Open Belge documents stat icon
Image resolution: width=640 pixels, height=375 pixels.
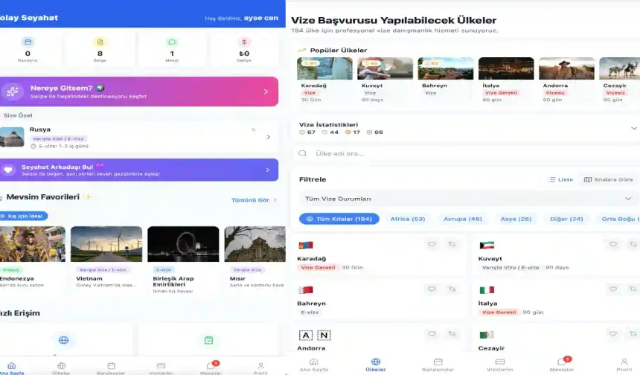click(100, 42)
